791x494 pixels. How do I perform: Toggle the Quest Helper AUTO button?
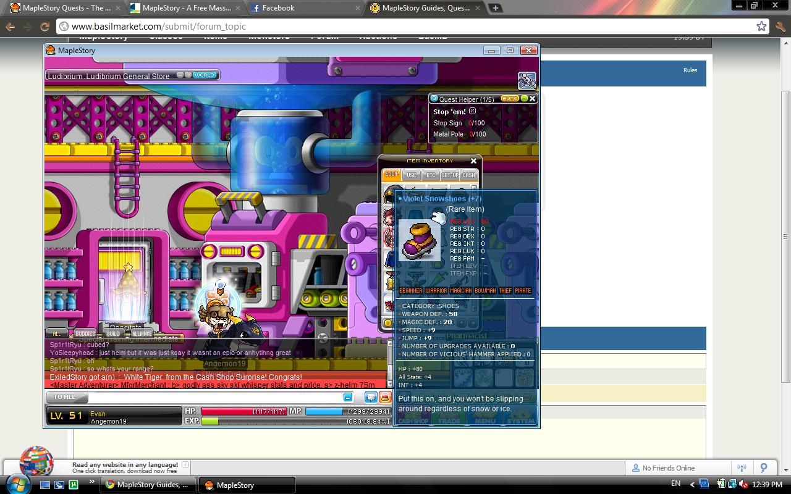click(510, 99)
